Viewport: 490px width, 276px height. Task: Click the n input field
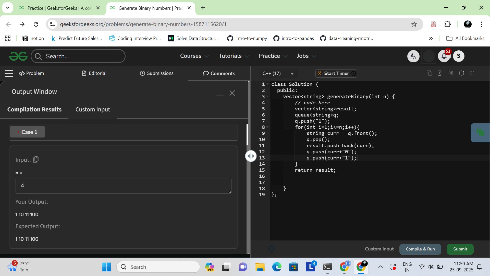pos(123,186)
